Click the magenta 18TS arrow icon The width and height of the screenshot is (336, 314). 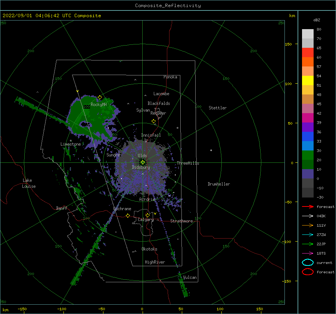[x=308, y=254]
